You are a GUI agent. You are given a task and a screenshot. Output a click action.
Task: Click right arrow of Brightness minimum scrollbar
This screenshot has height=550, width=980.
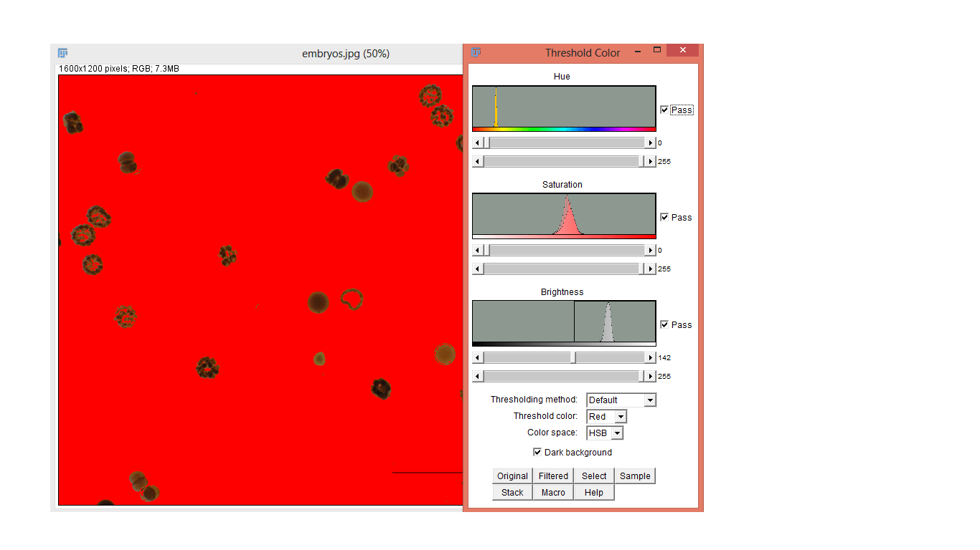tap(650, 357)
